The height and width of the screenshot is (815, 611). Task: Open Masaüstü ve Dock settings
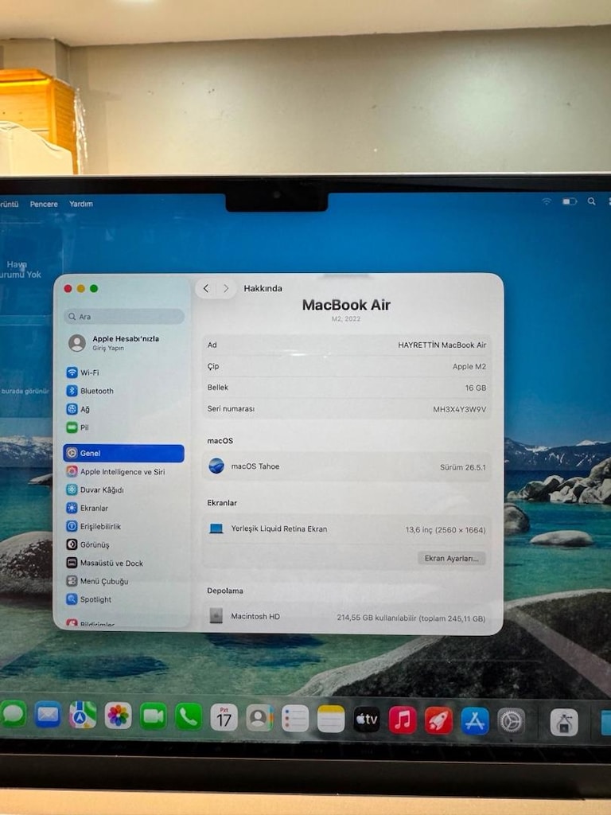pyautogui.click(x=123, y=563)
